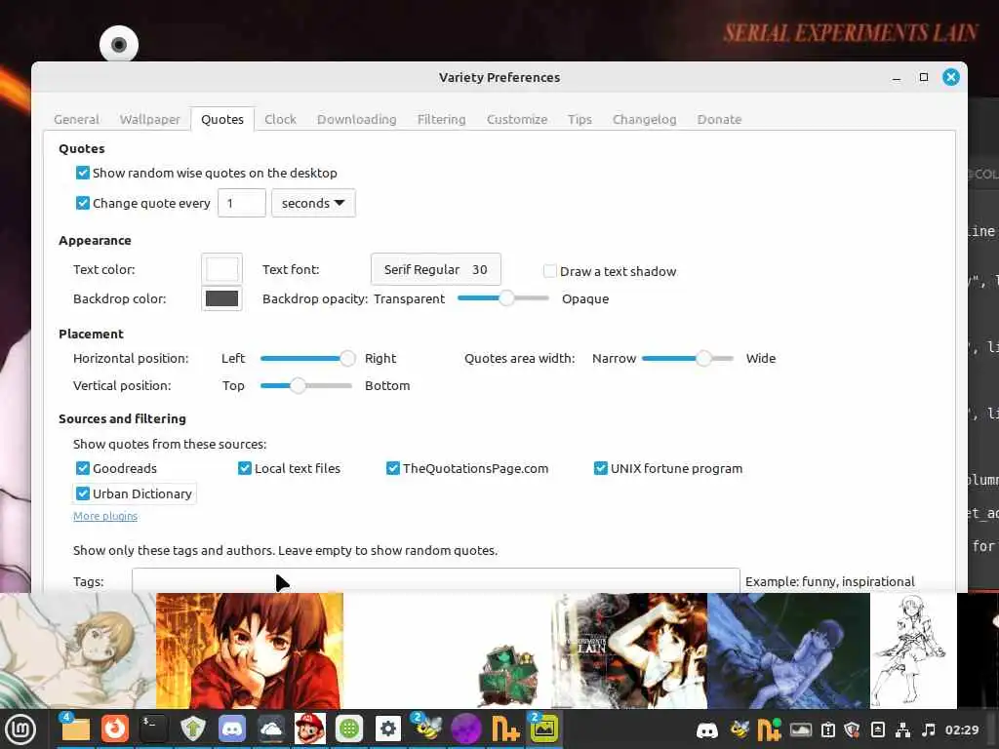The image size is (999, 749).
Task: Open the Serif Regular 30 font chooser
Action: point(436,269)
